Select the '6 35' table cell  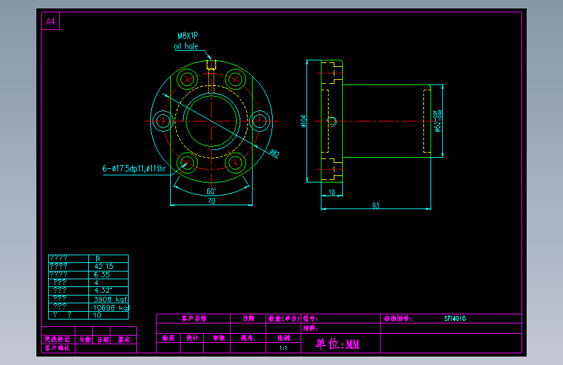[102, 275]
